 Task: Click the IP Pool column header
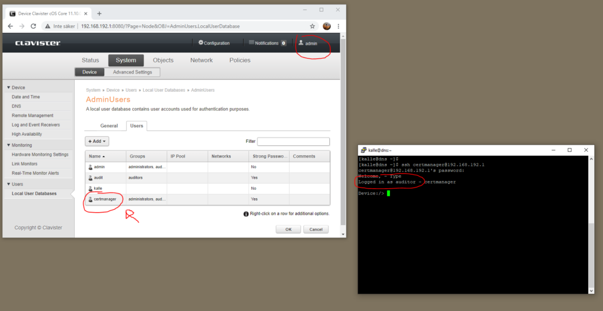[187, 156]
